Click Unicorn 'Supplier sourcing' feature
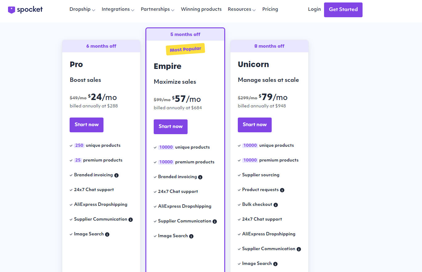This screenshot has height=272, width=422. coord(261,175)
